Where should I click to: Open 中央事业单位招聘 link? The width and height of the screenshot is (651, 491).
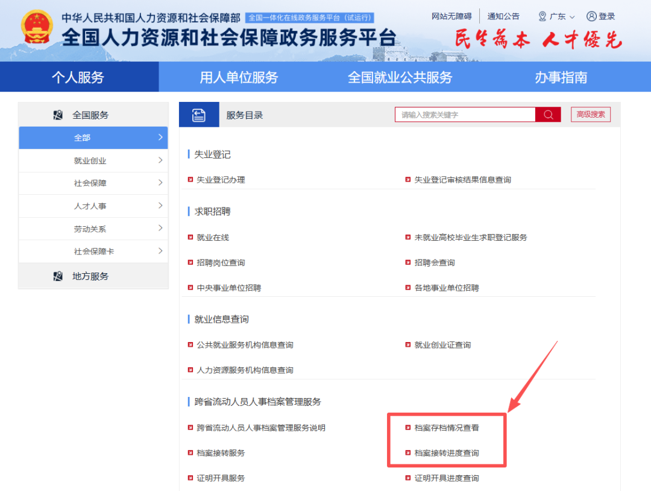coord(229,288)
